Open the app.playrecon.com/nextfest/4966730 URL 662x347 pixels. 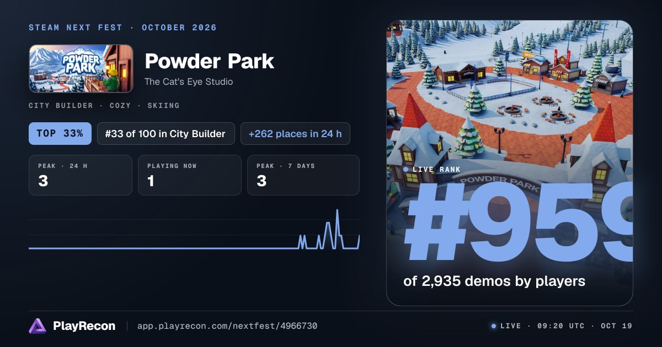227,326
